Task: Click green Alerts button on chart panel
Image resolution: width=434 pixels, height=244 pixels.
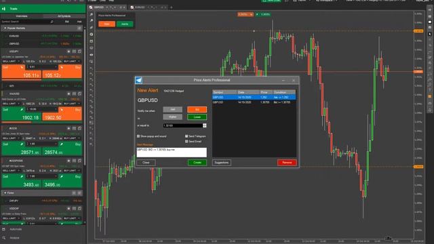Action: point(125,24)
